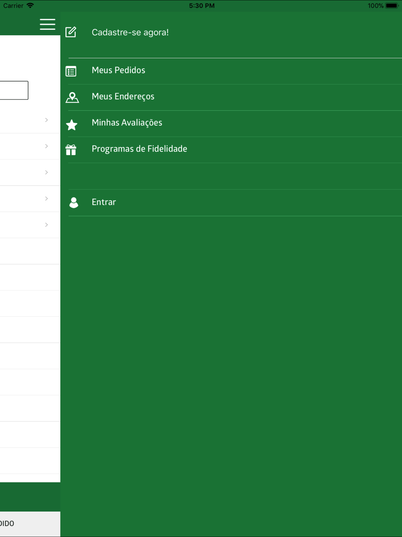The height and width of the screenshot is (537, 402).
Task: Tap the gift loyalty icon
Action: [71, 150]
